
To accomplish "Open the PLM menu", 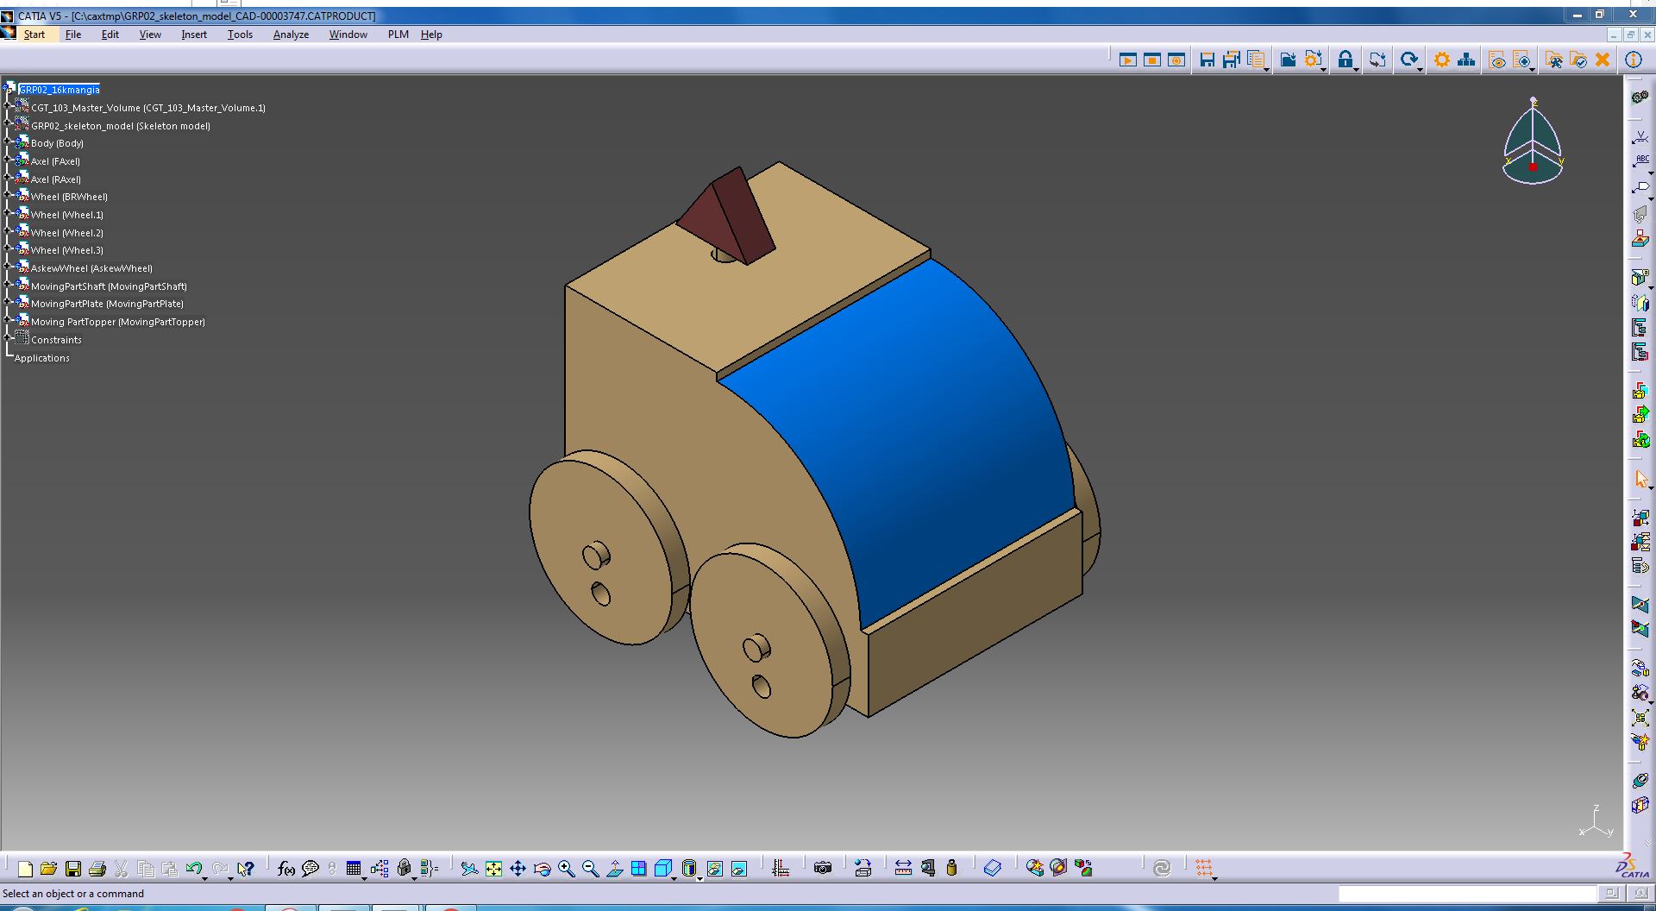I will click(x=398, y=35).
